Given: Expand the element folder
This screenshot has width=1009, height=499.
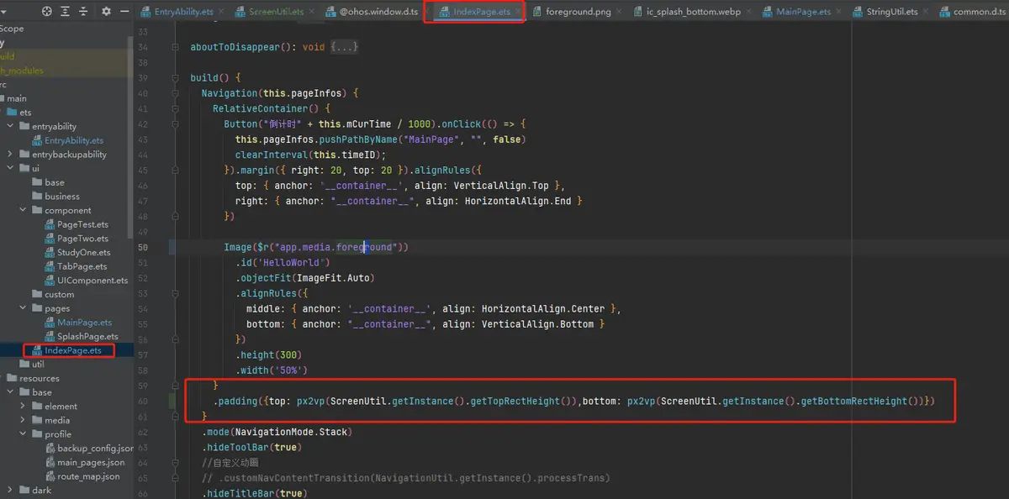Looking at the screenshot, I should 23,407.
